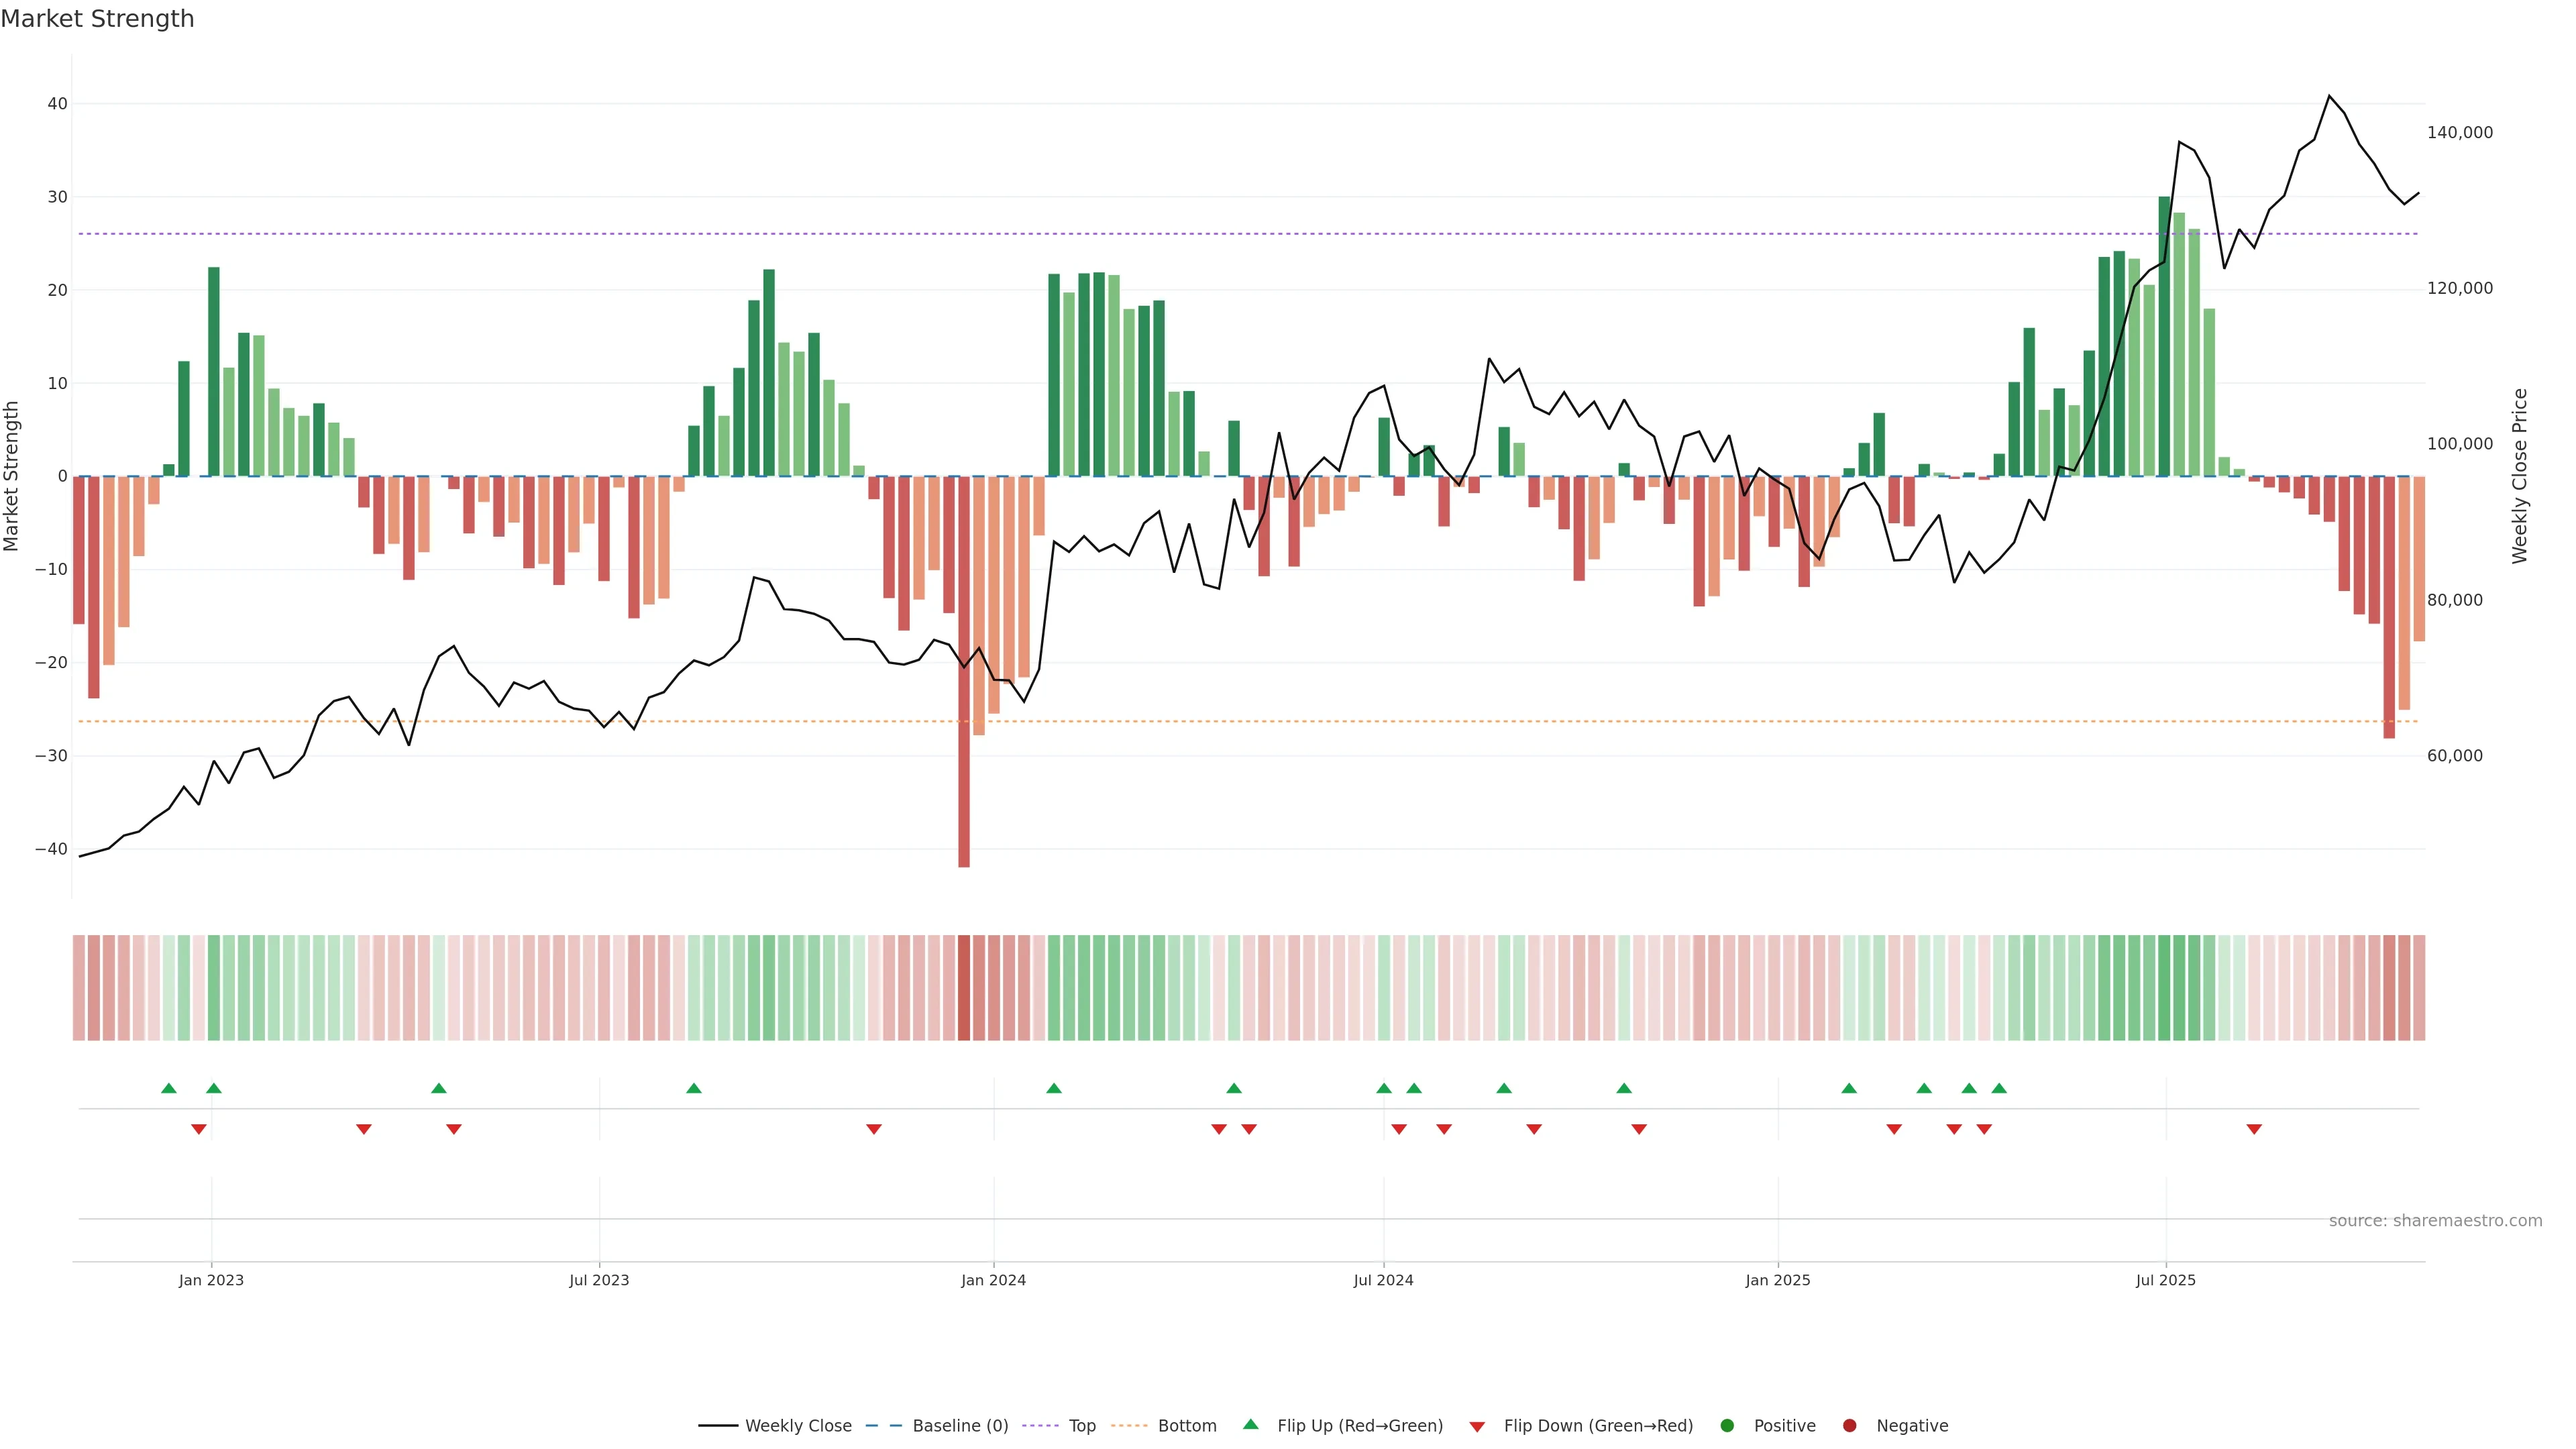Click the Positive legend green circle

click(x=1727, y=1425)
